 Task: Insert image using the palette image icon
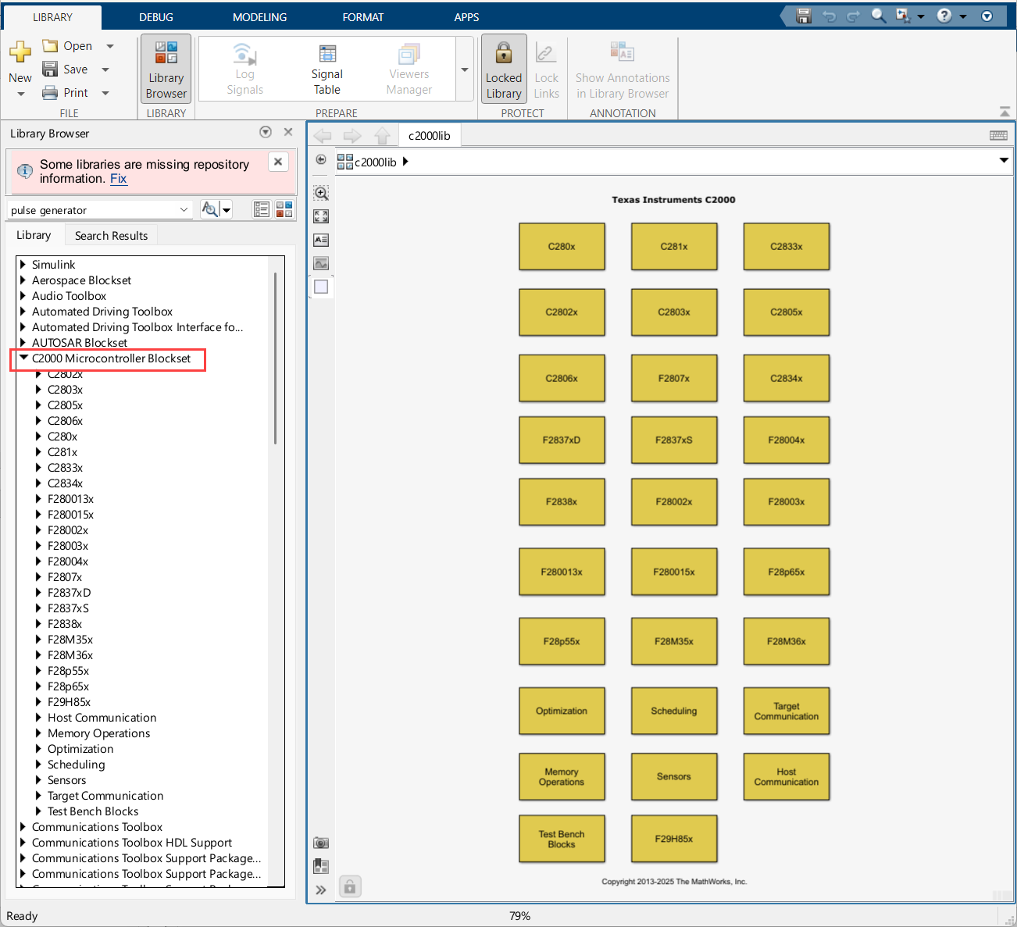click(321, 263)
